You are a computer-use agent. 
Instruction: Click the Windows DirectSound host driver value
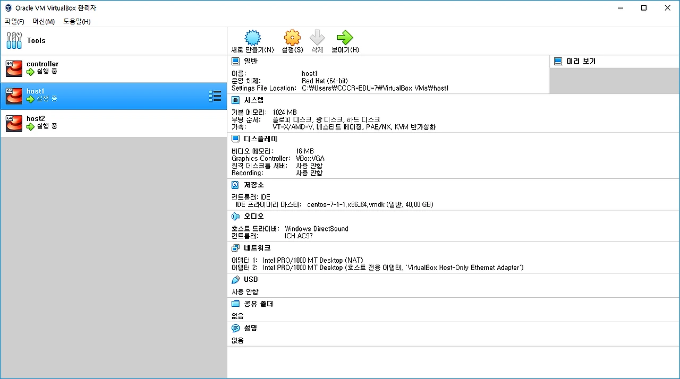tap(317, 229)
